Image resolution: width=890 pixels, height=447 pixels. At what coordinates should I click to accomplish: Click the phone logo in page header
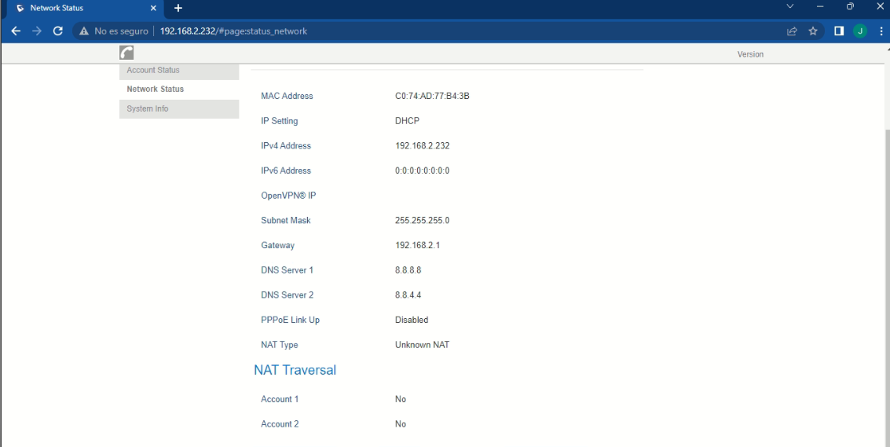click(126, 53)
